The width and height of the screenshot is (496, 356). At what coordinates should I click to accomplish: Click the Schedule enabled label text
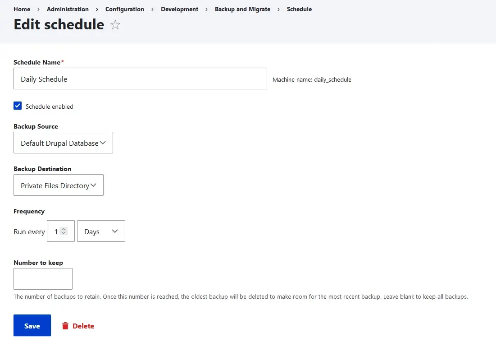pos(49,106)
